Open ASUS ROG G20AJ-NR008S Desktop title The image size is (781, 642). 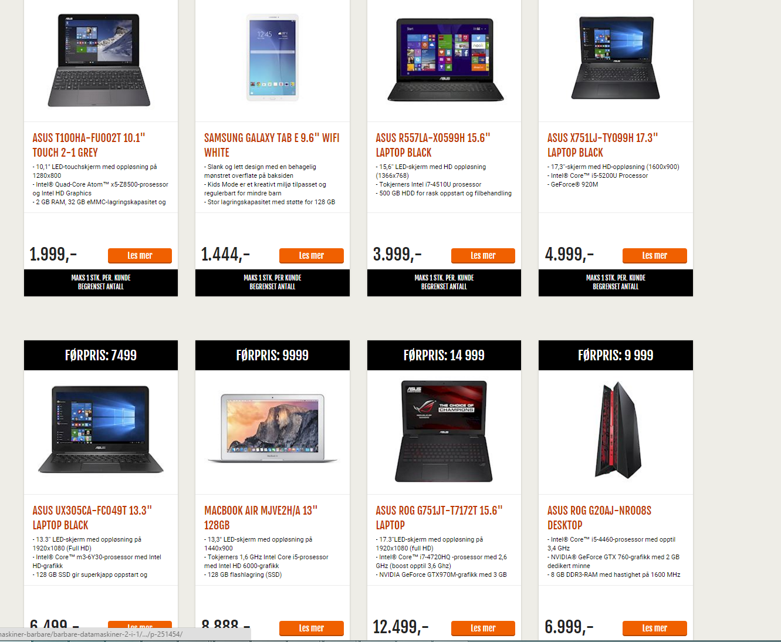(599, 518)
